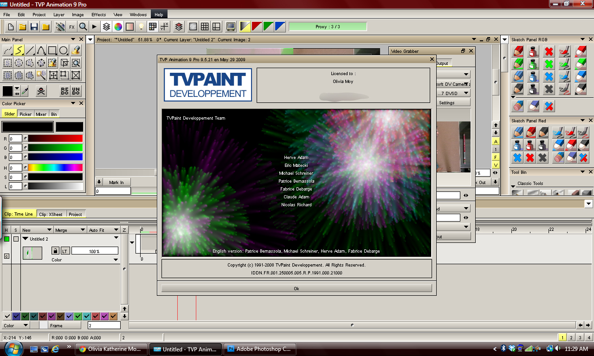Select the flood fill tool in Main Panel

point(76,50)
